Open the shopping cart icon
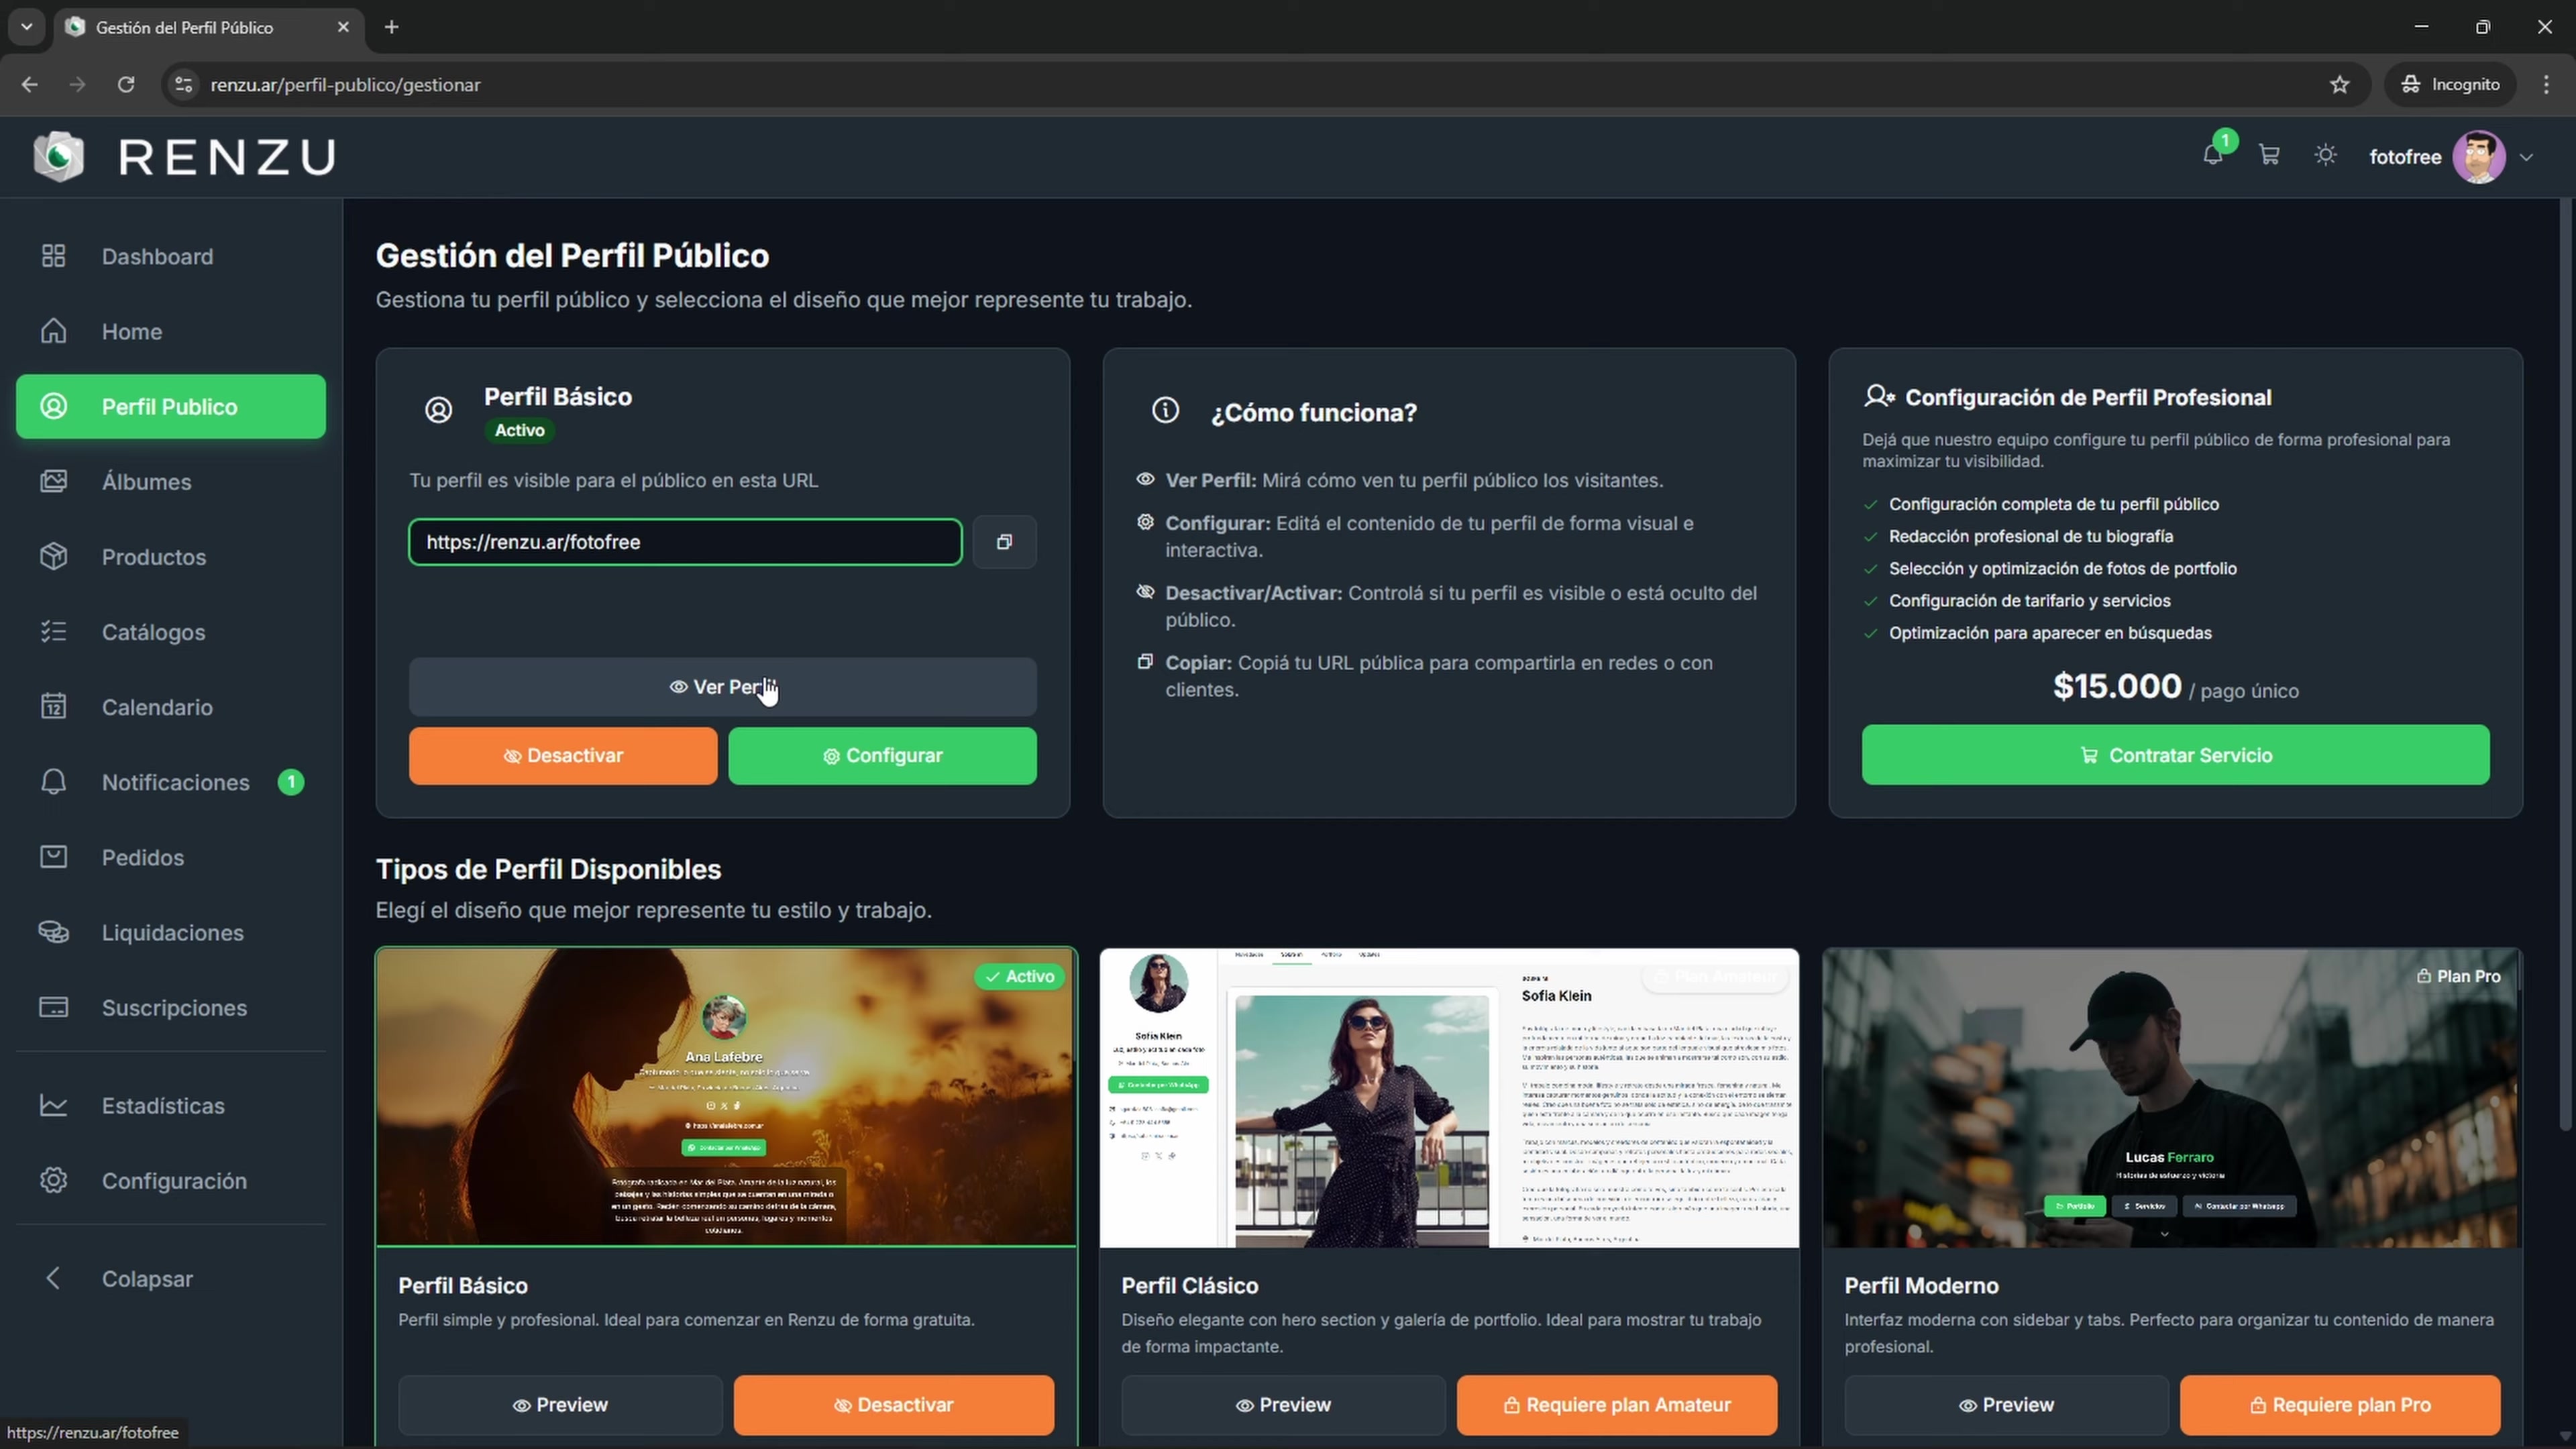Screen dimensions: 2576x1449 point(2269,155)
